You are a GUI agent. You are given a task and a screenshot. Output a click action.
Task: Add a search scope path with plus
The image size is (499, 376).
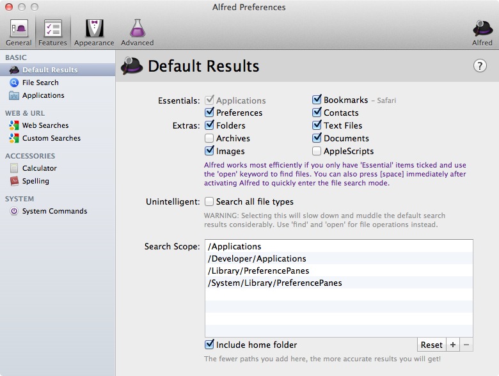click(x=453, y=345)
